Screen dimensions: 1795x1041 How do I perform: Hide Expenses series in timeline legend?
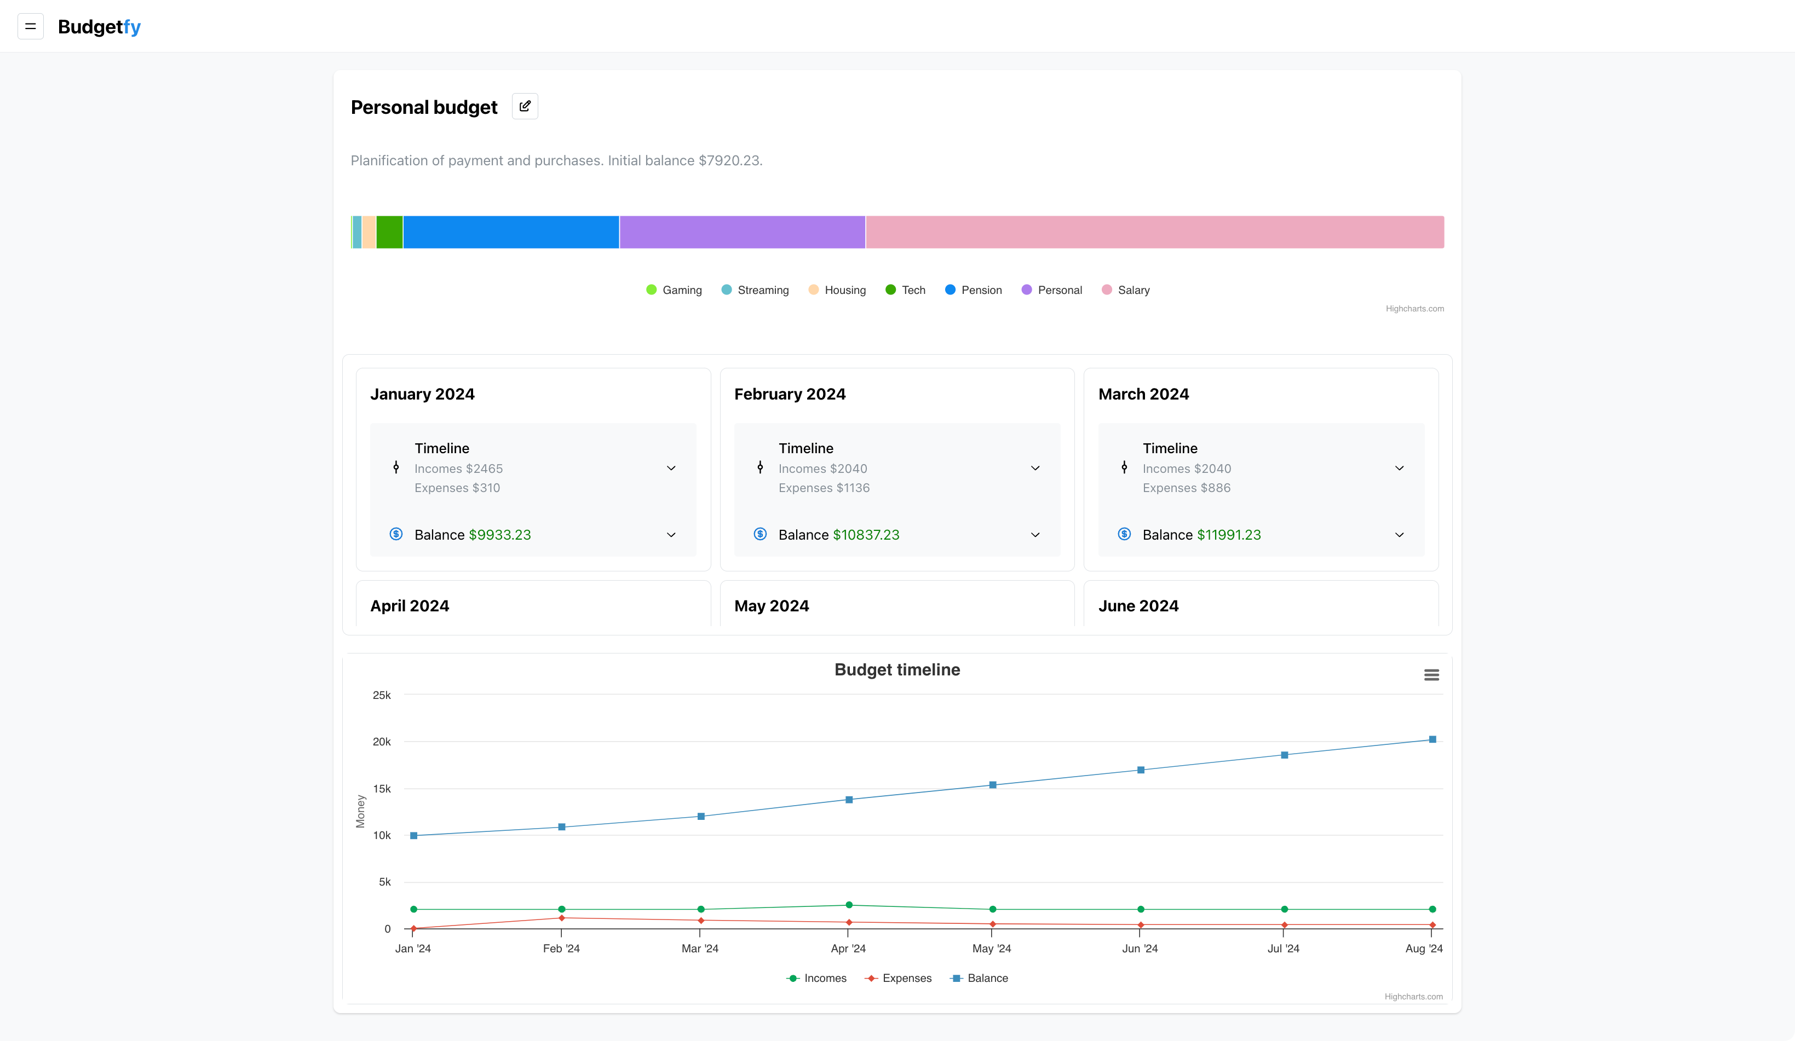click(906, 978)
